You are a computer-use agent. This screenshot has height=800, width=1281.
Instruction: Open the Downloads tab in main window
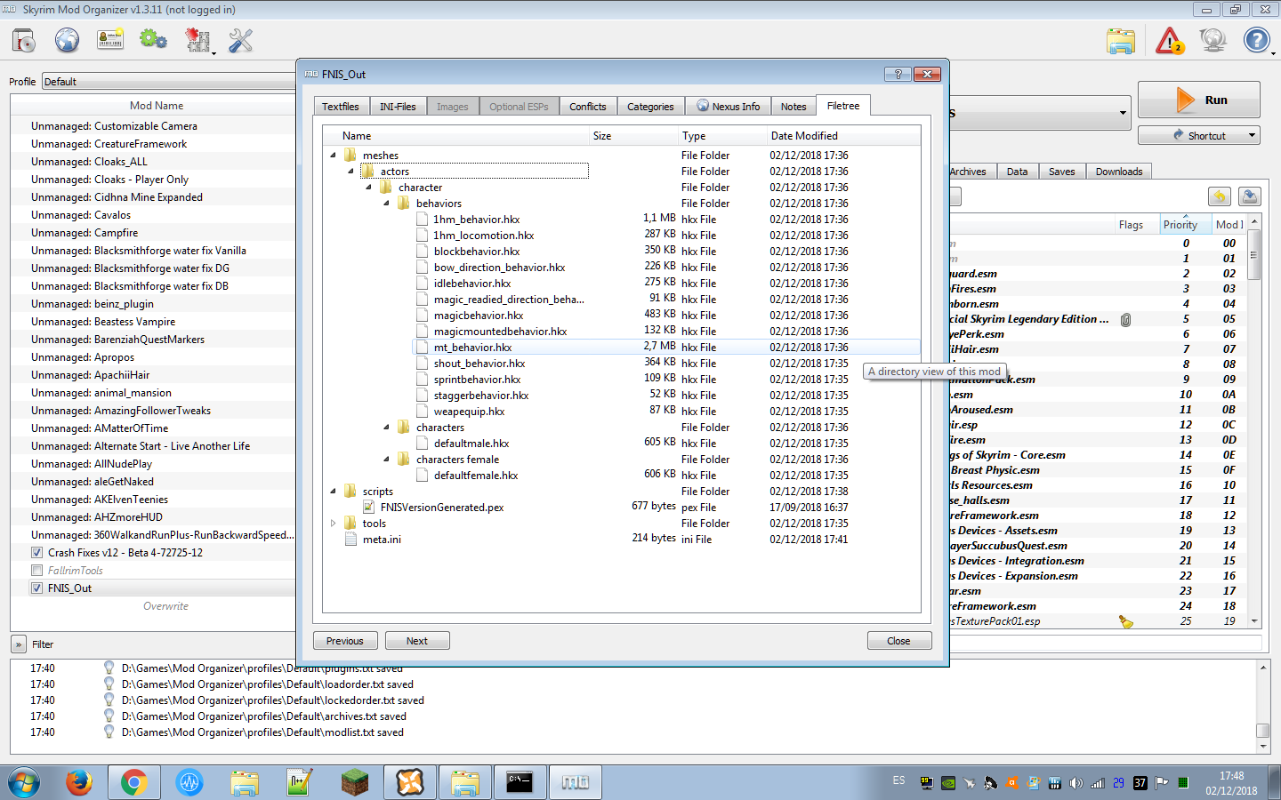point(1119,172)
